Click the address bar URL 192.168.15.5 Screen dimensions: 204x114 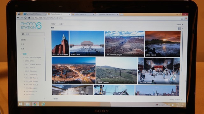click(49, 18)
